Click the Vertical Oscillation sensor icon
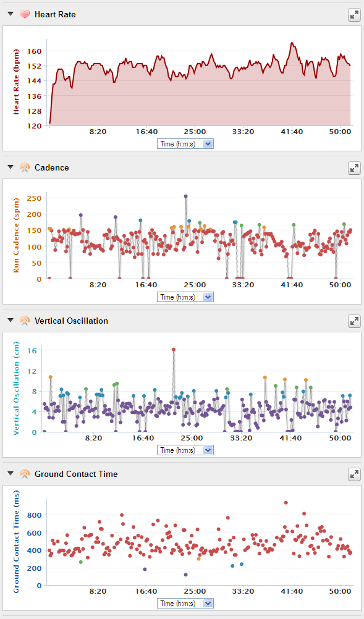Screen dimensions: 364x619 tap(25, 321)
